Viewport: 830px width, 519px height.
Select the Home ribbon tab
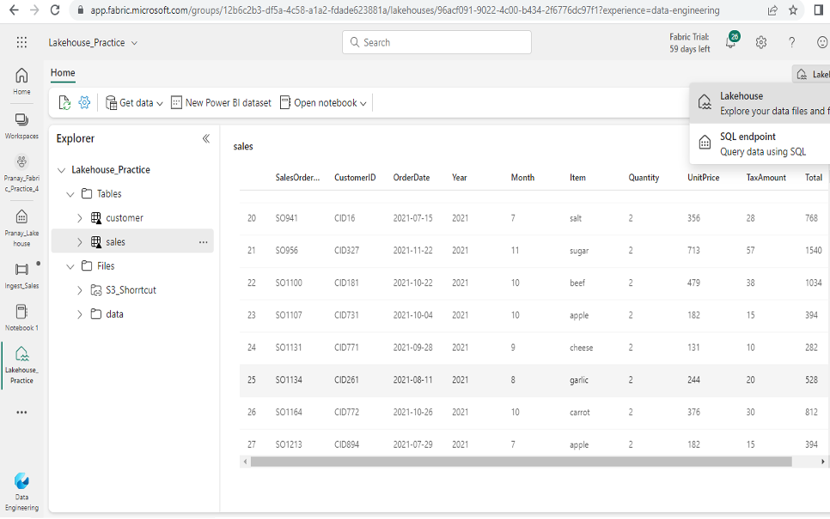[x=63, y=73]
